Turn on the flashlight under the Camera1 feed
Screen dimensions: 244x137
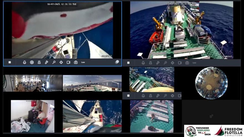click(158, 63)
